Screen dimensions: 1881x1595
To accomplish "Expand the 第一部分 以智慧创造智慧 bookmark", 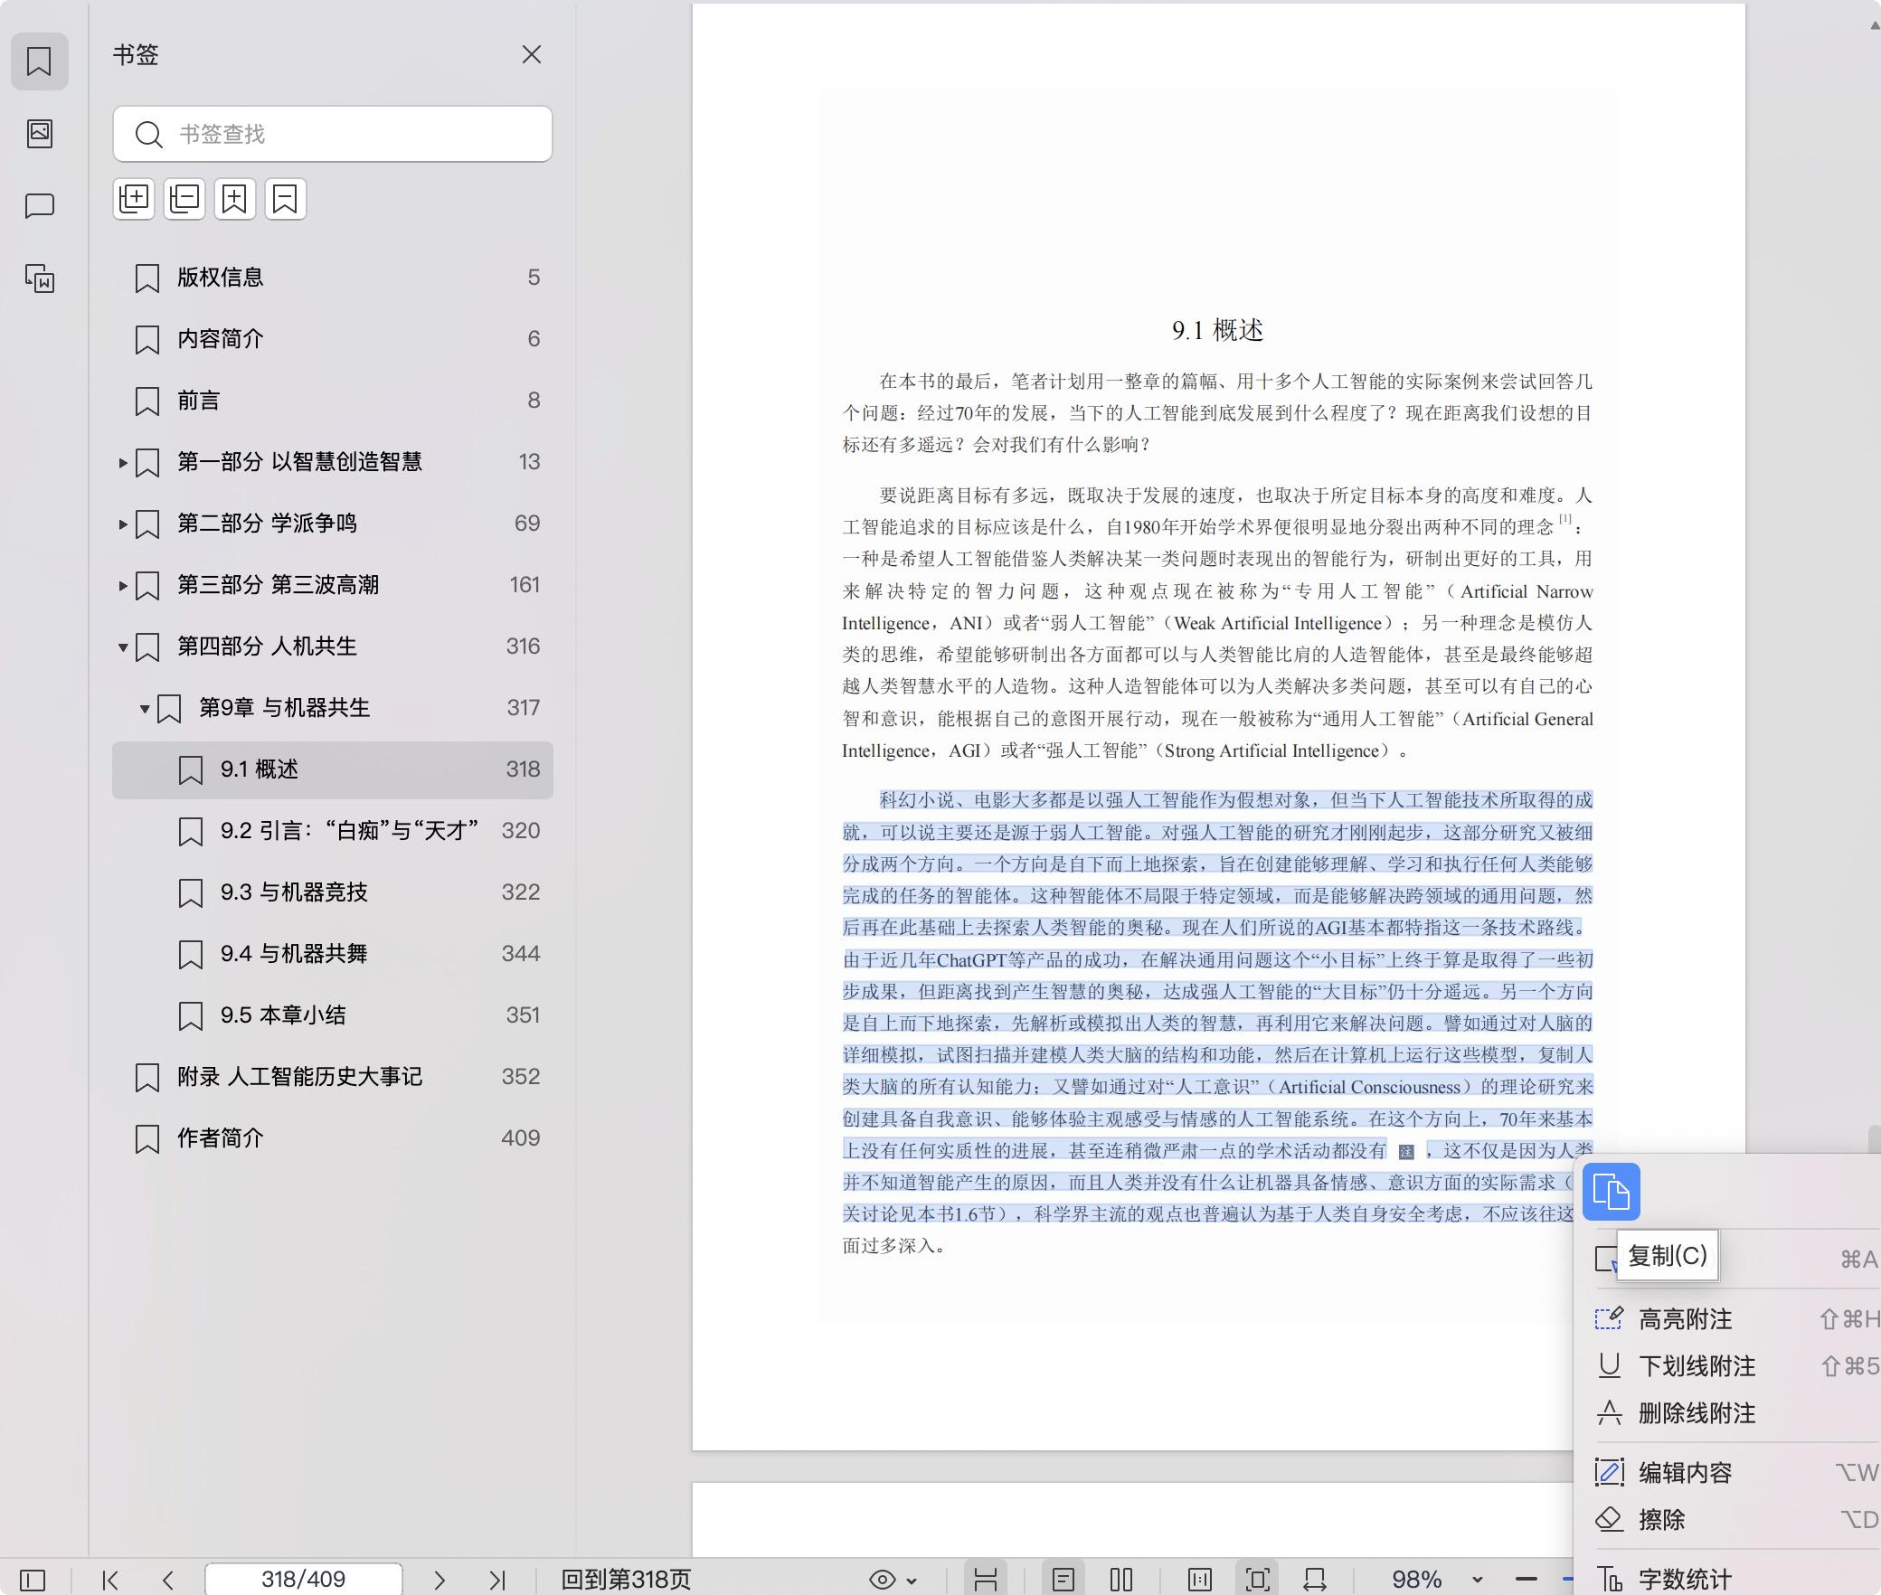I will (123, 462).
